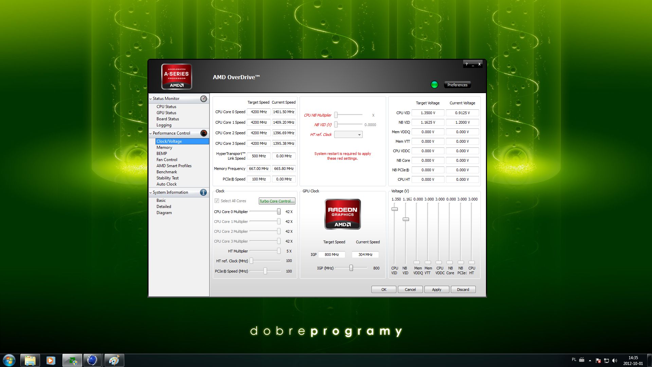652x367 pixels.
Task: Select the Stability Test menu item
Action: [167, 178]
